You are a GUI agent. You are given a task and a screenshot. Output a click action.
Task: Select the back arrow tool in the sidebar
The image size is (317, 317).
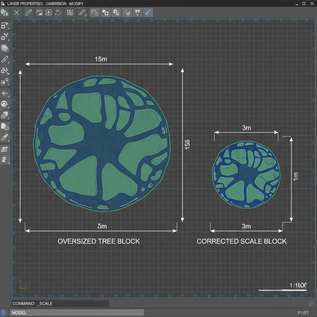(5, 93)
